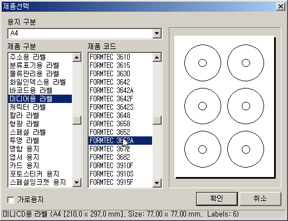Image resolution: width=288 pixels, height=221 pixels.
Task: Select 캐릭터 라벨 category
Action: tap(40, 107)
